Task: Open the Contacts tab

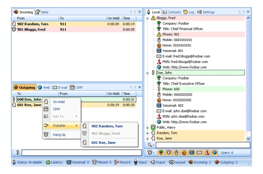Action: (x=171, y=12)
